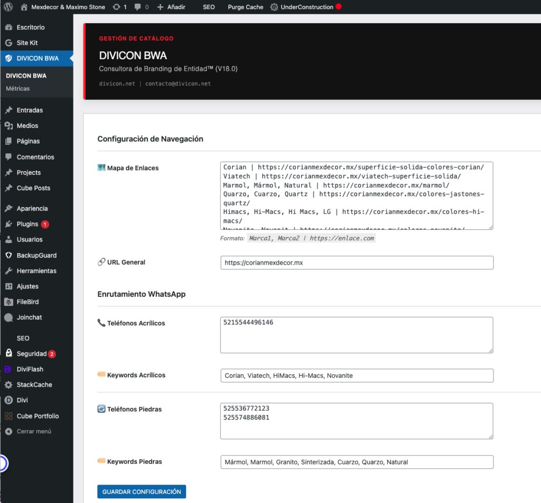
Task: Click the Site Kit Google icon
Action: click(8, 43)
